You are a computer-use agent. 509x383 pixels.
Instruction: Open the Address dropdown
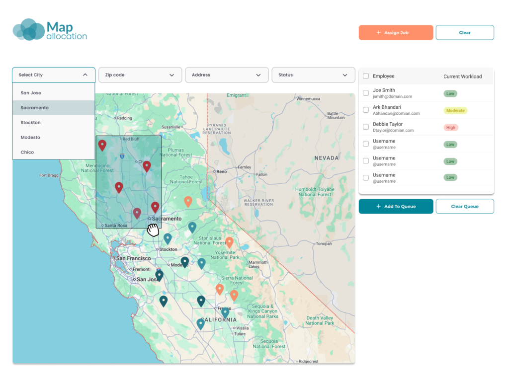(x=227, y=75)
